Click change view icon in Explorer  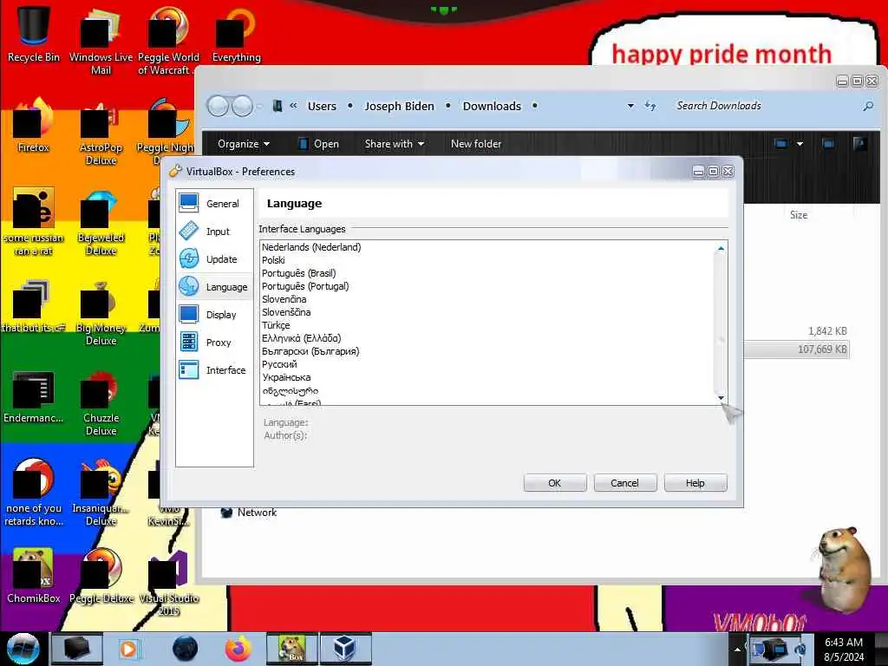pos(781,144)
